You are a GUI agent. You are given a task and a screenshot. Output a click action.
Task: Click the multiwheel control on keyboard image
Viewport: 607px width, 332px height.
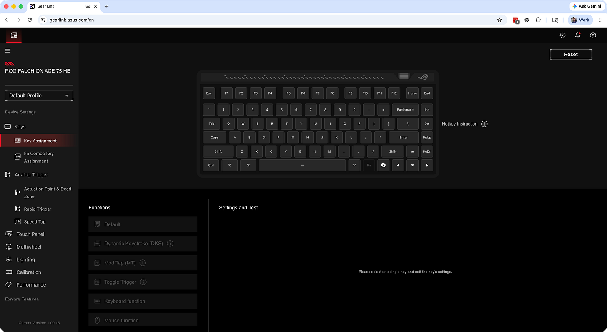(404, 76)
